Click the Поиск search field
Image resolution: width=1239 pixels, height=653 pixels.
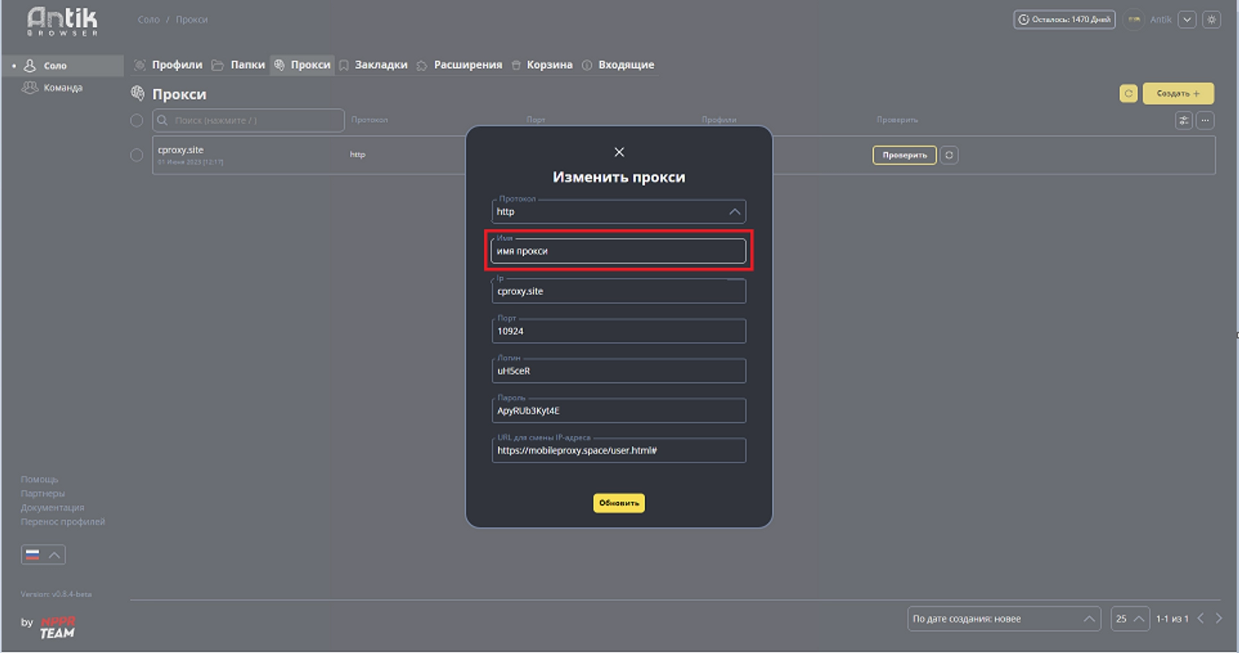pyautogui.click(x=248, y=121)
